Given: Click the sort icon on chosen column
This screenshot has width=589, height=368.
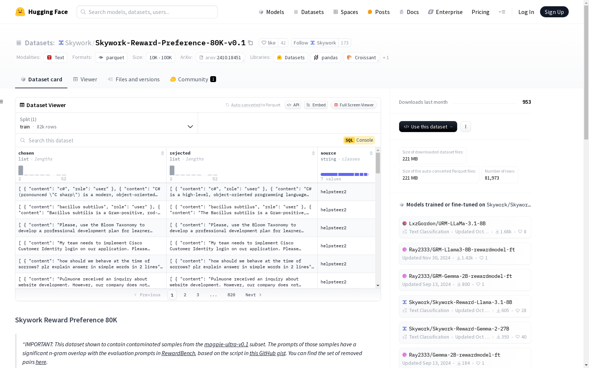Looking at the screenshot, I should [x=162, y=153].
